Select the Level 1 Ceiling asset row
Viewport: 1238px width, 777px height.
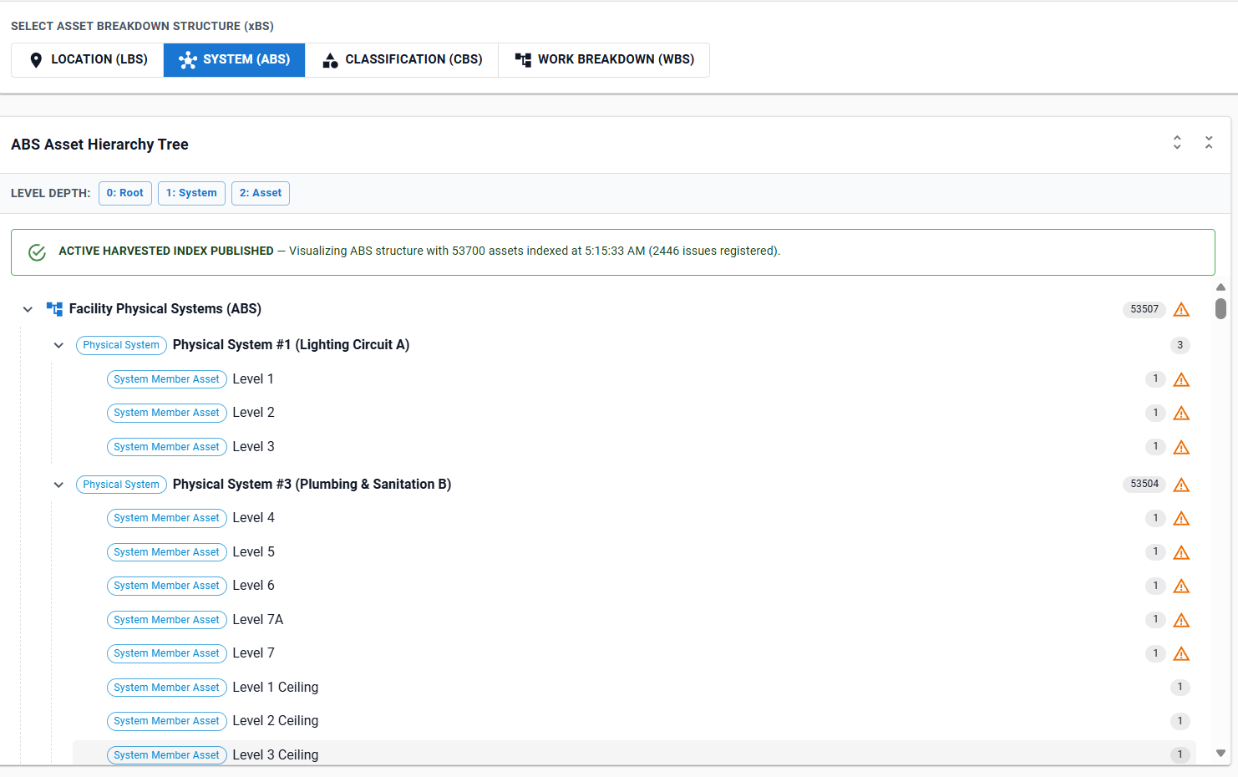coord(634,688)
